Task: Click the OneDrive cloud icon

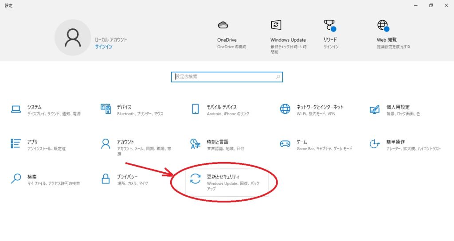Action: 223,25
